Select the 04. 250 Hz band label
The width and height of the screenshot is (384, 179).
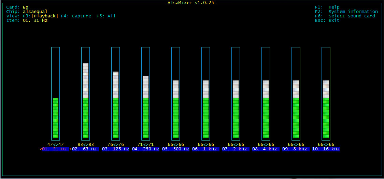(145, 149)
